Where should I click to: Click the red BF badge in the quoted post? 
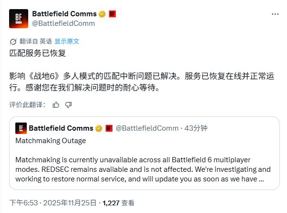coord(109,128)
